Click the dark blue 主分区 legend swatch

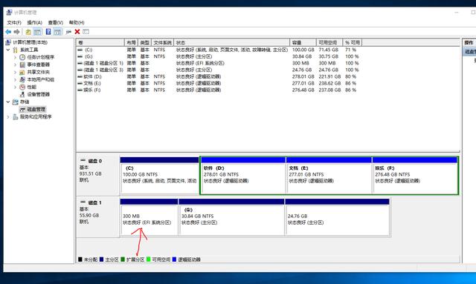pyautogui.click(x=101, y=260)
